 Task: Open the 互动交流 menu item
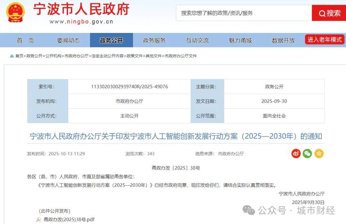[198, 40]
